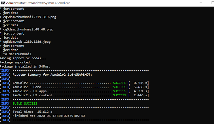214x124 pixels.
Task: Click SUCCESS on the AemSolr2 - UI content row
Action: coord(120,95)
